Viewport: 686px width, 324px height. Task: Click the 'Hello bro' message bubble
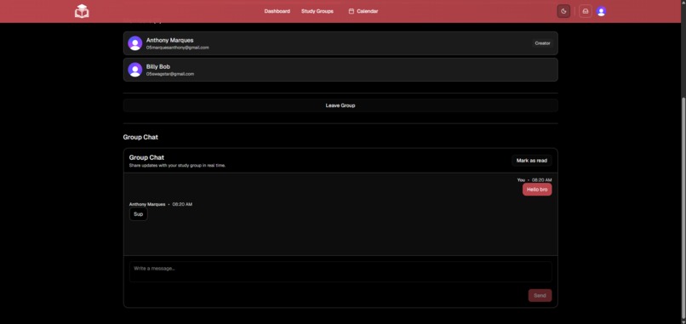point(537,190)
